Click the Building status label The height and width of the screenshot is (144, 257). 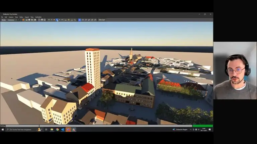pyautogui.click(x=3, y=126)
